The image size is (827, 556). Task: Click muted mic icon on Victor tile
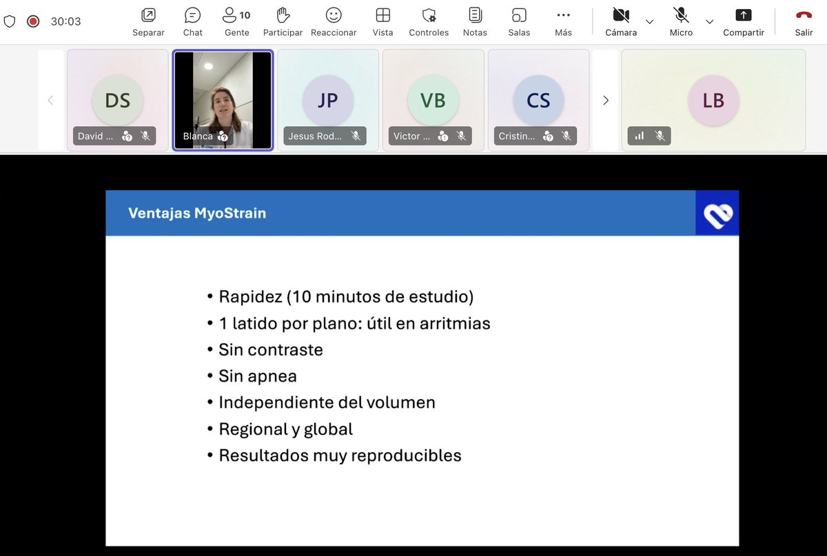click(461, 136)
